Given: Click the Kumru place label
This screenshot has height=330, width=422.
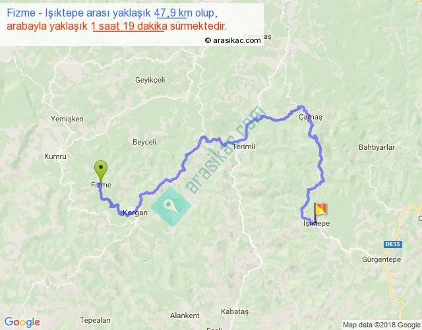Looking at the screenshot, I should pos(55,156).
